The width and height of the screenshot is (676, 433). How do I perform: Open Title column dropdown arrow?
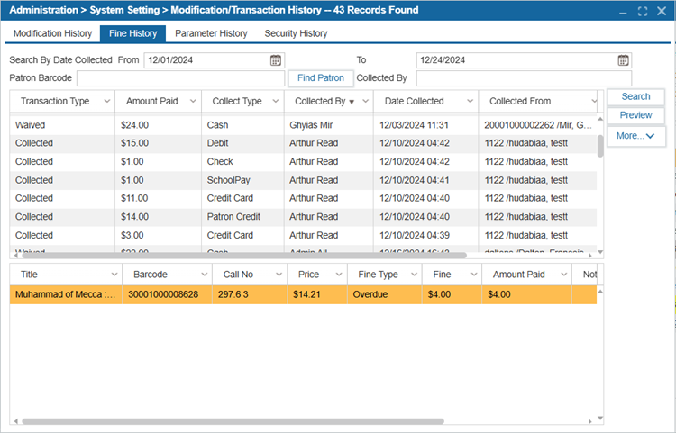coord(114,275)
